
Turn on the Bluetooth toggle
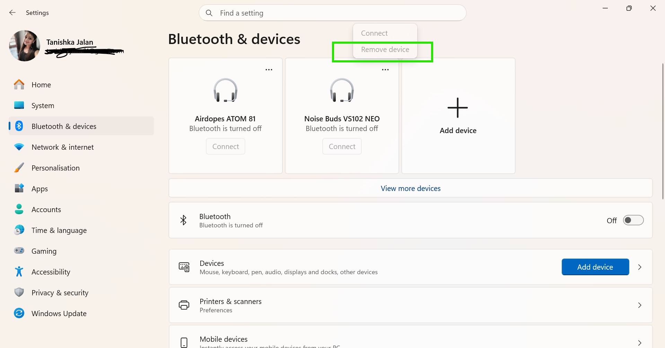point(633,220)
